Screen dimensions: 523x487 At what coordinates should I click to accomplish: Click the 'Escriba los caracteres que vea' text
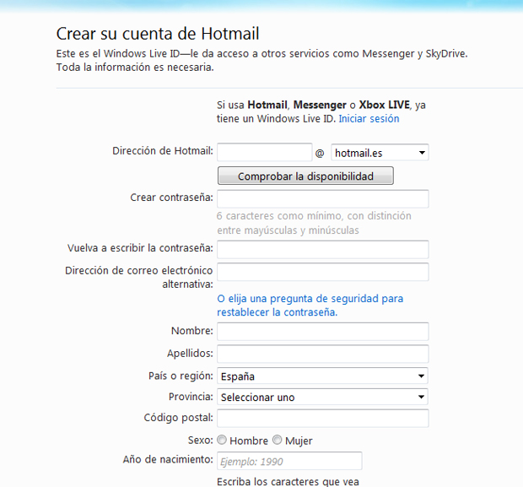(288, 482)
